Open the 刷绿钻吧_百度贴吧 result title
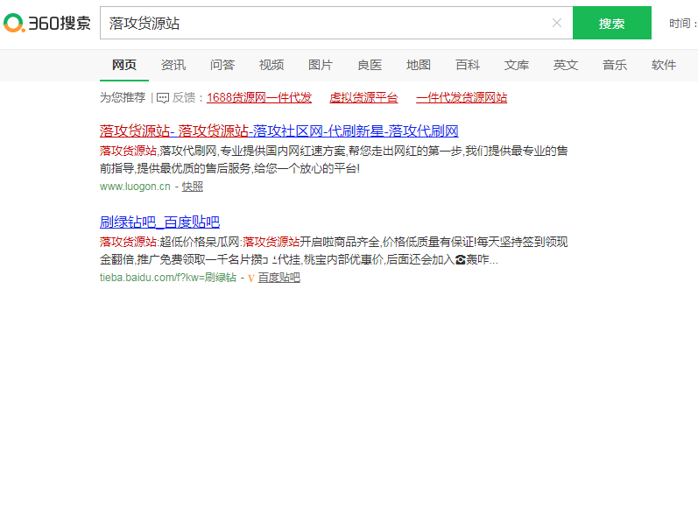This screenshot has height=522, width=698. click(x=159, y=222)
